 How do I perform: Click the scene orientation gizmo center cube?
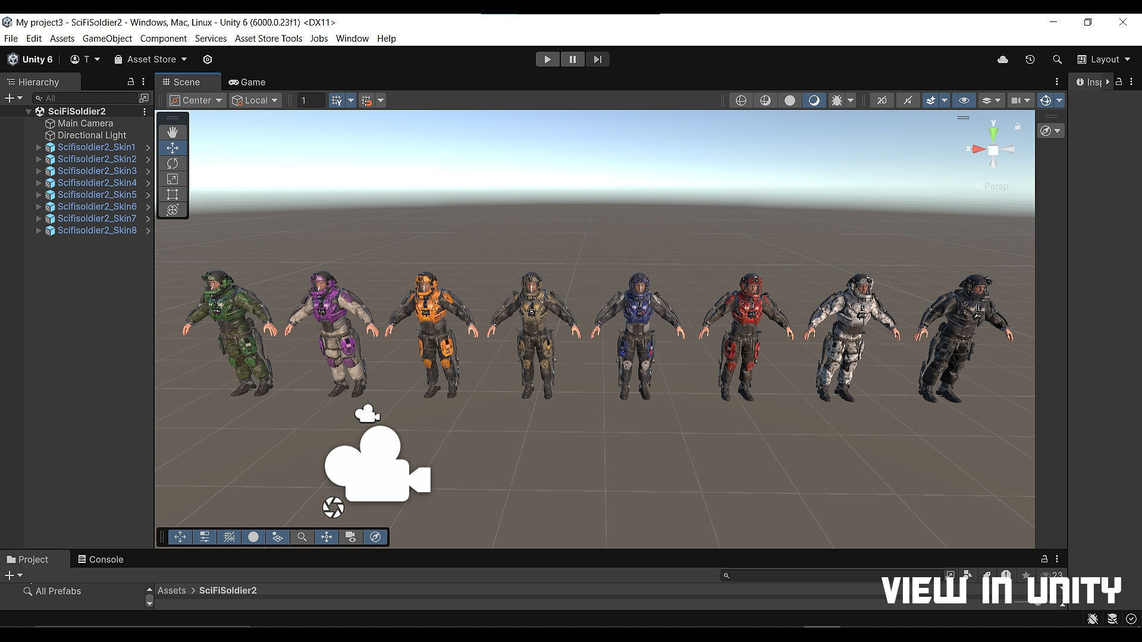pyautogui.click(x=993, y=150)
